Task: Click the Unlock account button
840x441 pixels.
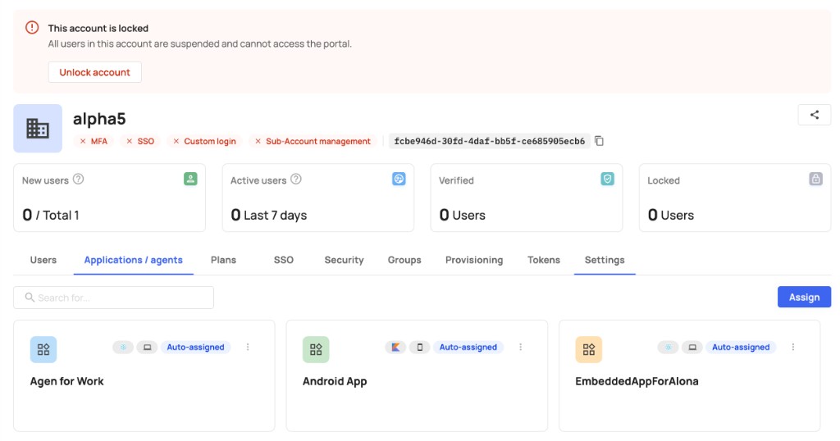Action: 95,72
